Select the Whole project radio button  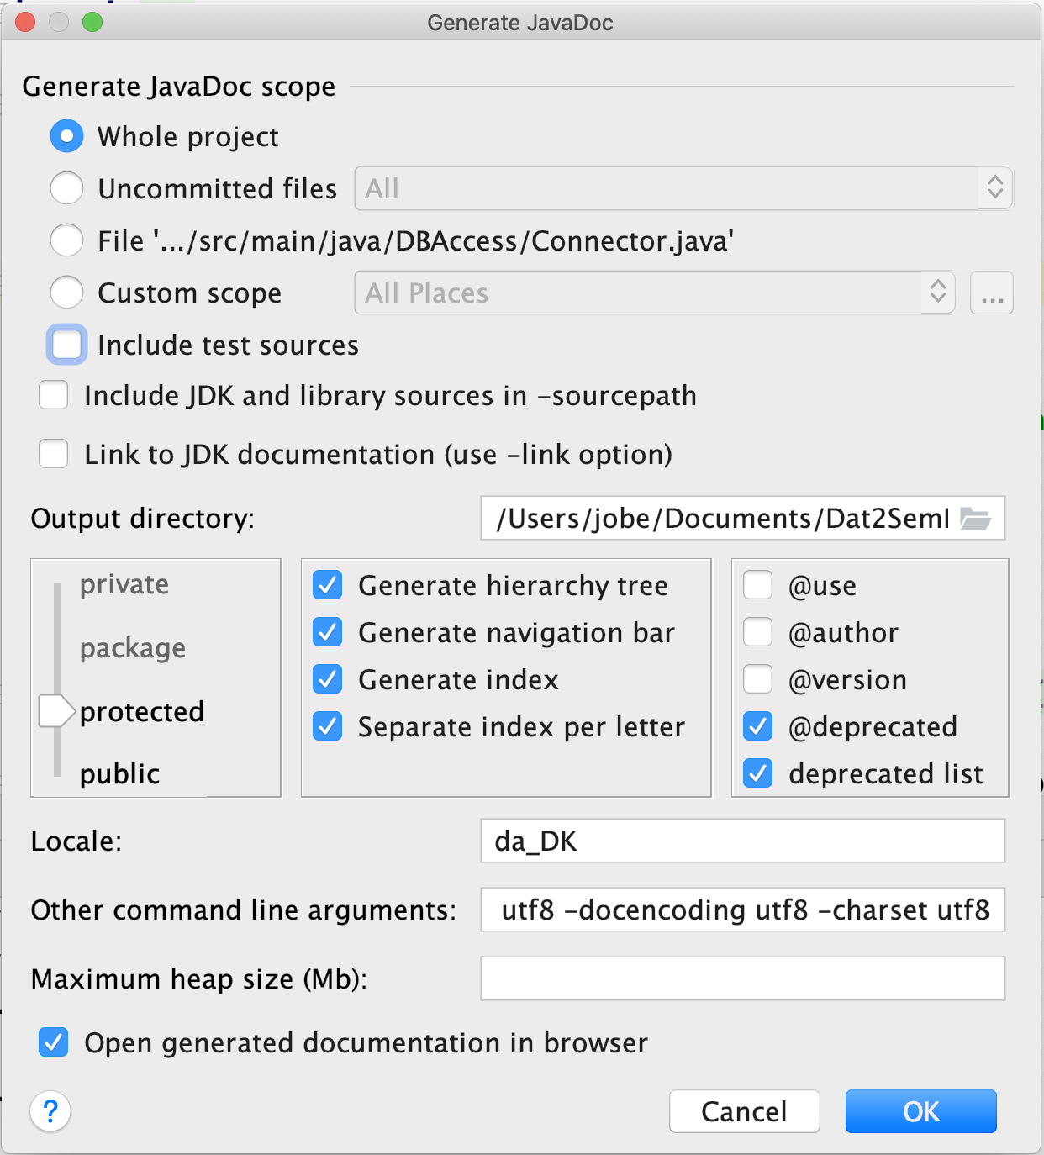pyautogui.click(x=67, y=136)
